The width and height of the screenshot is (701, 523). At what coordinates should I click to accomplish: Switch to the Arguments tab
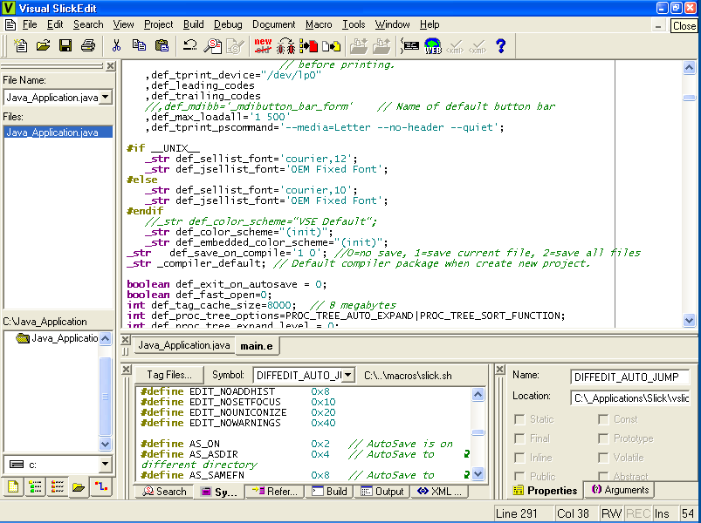pyautogui.click(x=620, y=490)
